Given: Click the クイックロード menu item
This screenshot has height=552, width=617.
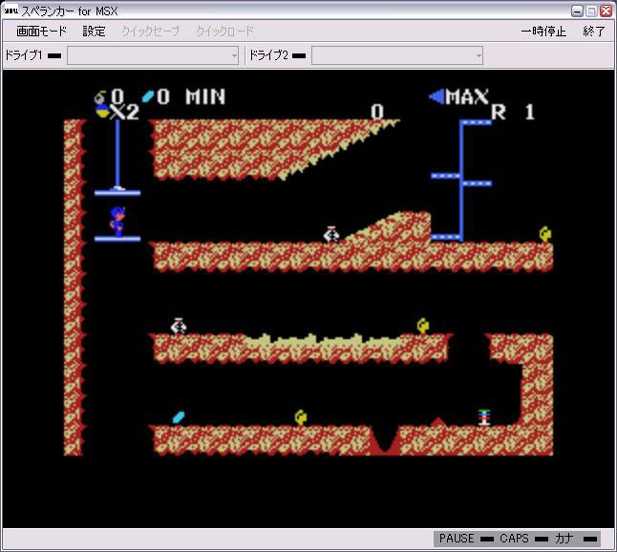Looking at the screenshot, I should tap(225, 32).
